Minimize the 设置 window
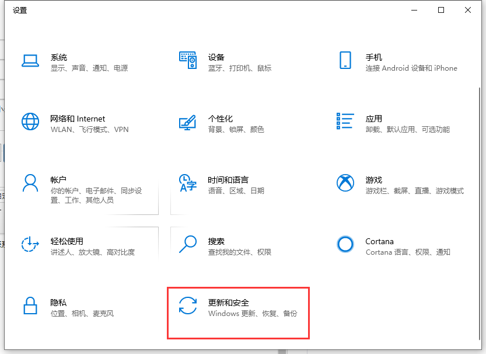Image resolution: width=486 pixels, height=354 pixels. (x=414, y=11)
